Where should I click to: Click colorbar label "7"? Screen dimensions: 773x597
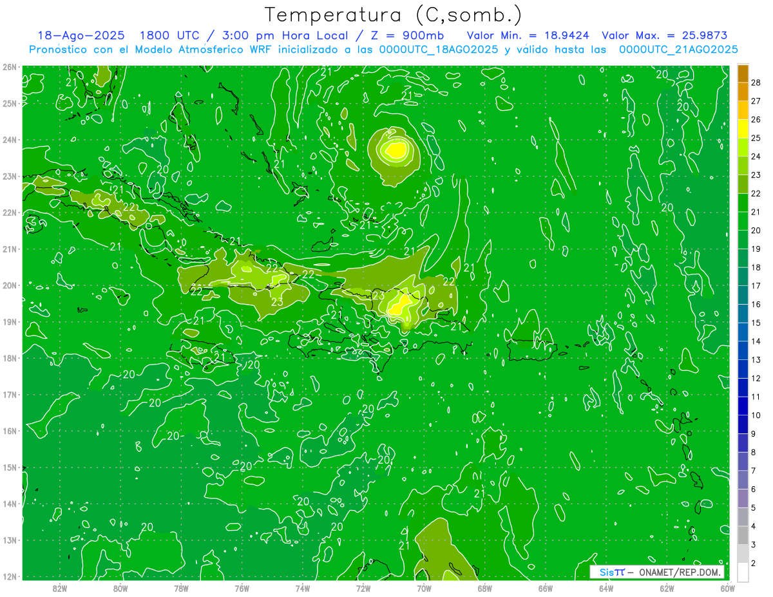[x=753, y=471]
